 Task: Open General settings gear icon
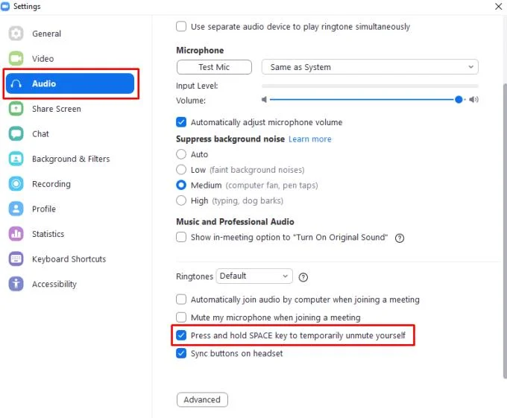[16, 34]
